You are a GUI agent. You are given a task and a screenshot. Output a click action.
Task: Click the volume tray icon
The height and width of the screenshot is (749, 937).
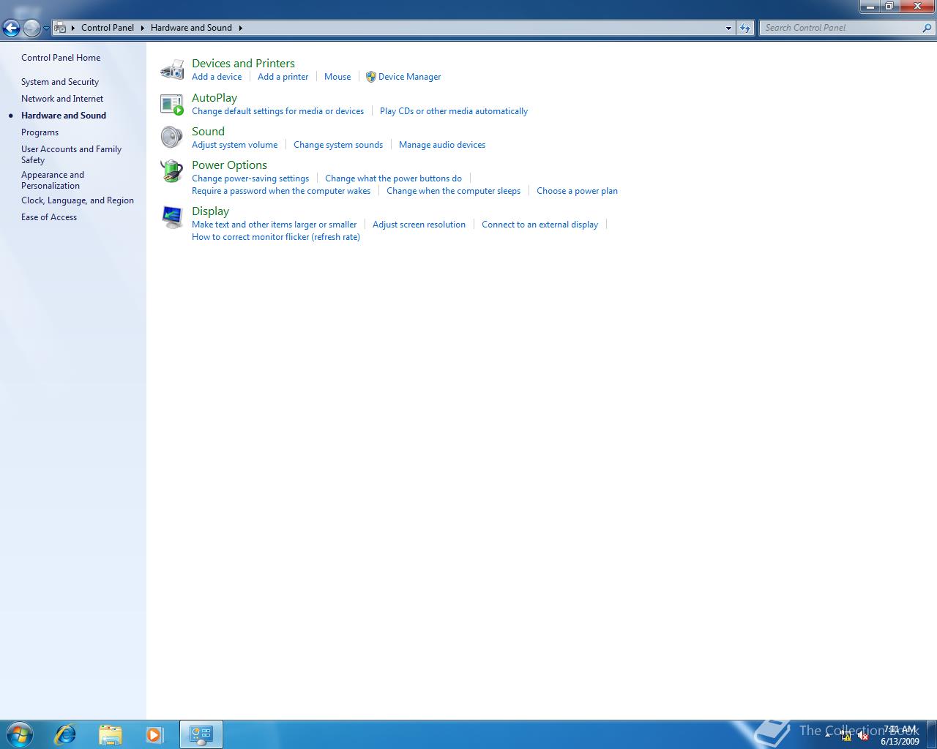(863, 736)
